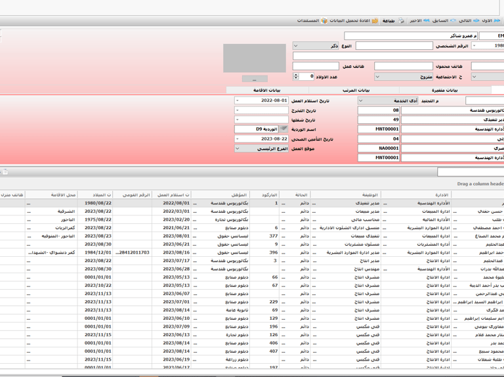Open military status dropdown أدى الخدمة
Screen dimensions: 504x377
388,100
